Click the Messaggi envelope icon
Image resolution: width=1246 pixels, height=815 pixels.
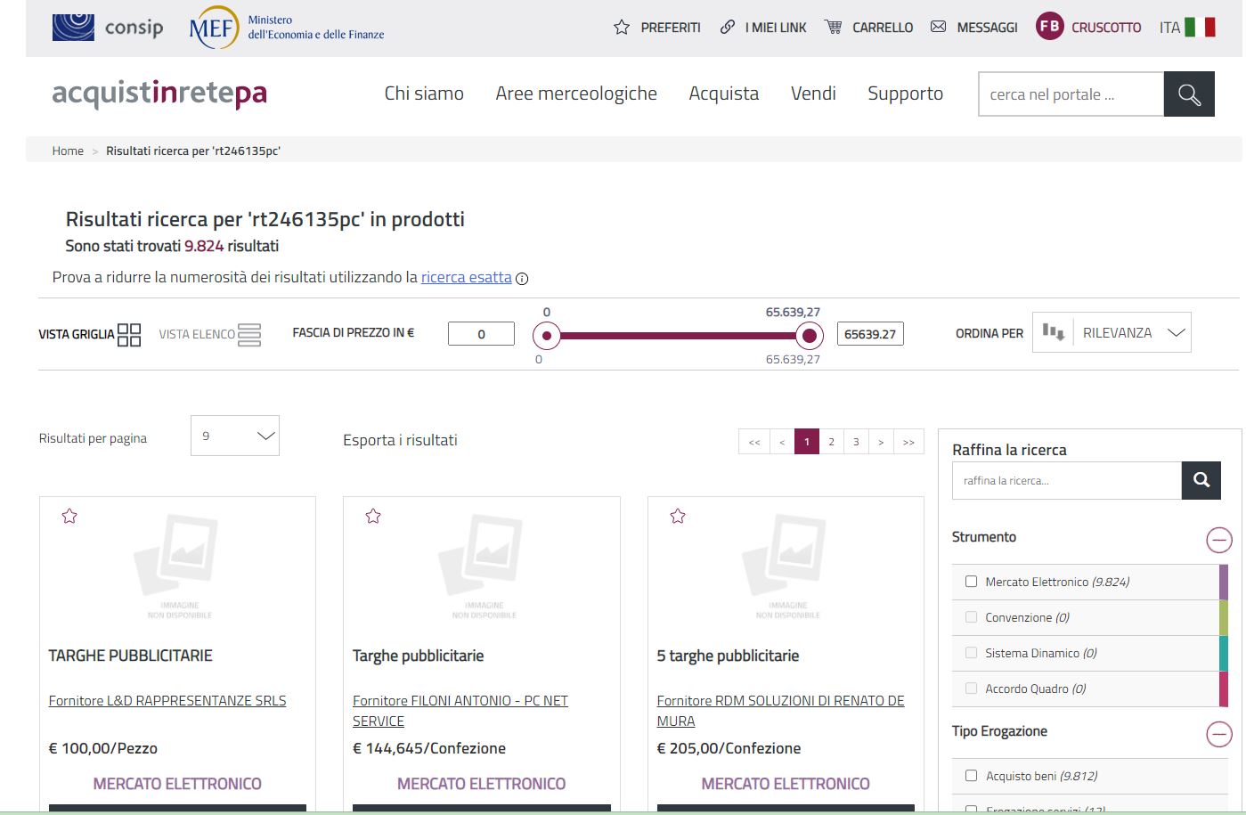[x=938, y=28]
